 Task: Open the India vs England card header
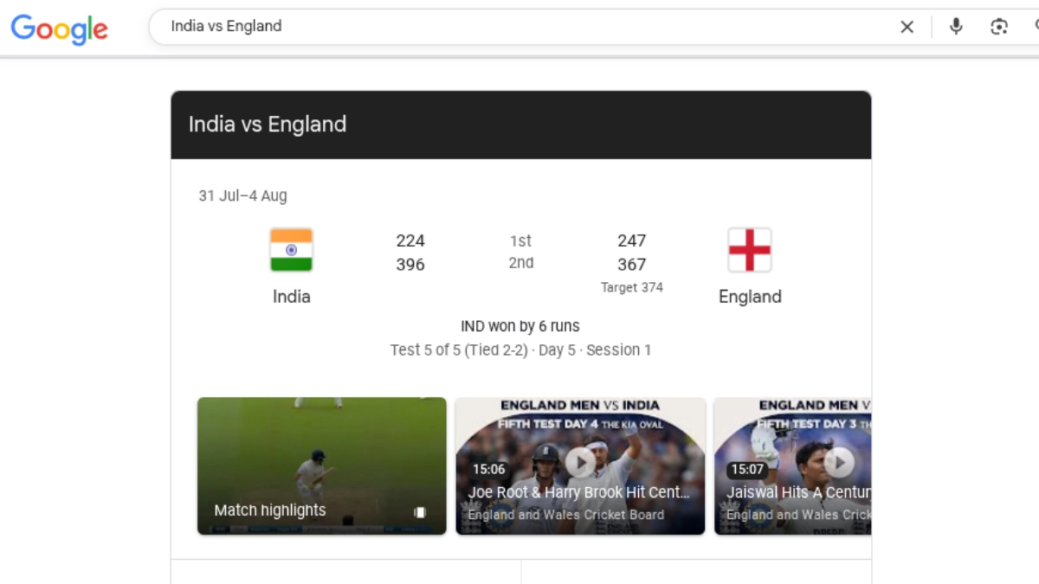268,125
